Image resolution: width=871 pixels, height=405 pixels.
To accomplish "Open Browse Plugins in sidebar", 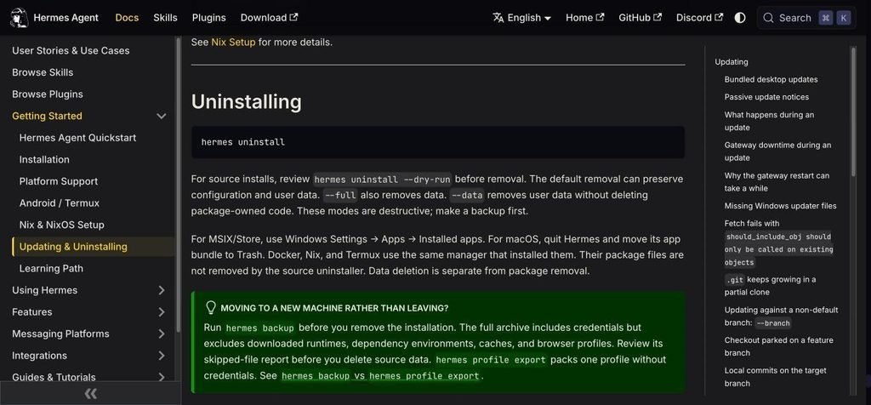I will [48, 94].
